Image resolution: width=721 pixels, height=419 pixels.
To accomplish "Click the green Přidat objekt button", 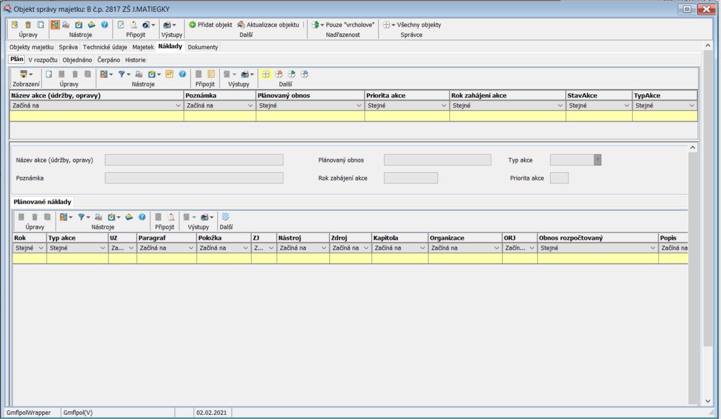I will pyautogui.click(x=211, y=25).
